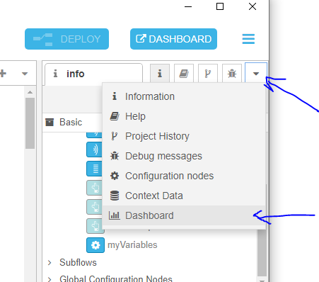Click the gear icon beside Configuration nodes
This screenshot has height=282, width=319.
pyautogui.click(x=115, y=176)
